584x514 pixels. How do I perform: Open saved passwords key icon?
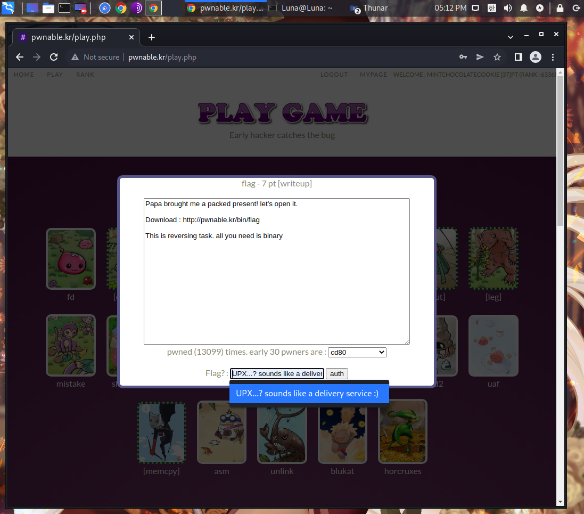pos(463,57)
